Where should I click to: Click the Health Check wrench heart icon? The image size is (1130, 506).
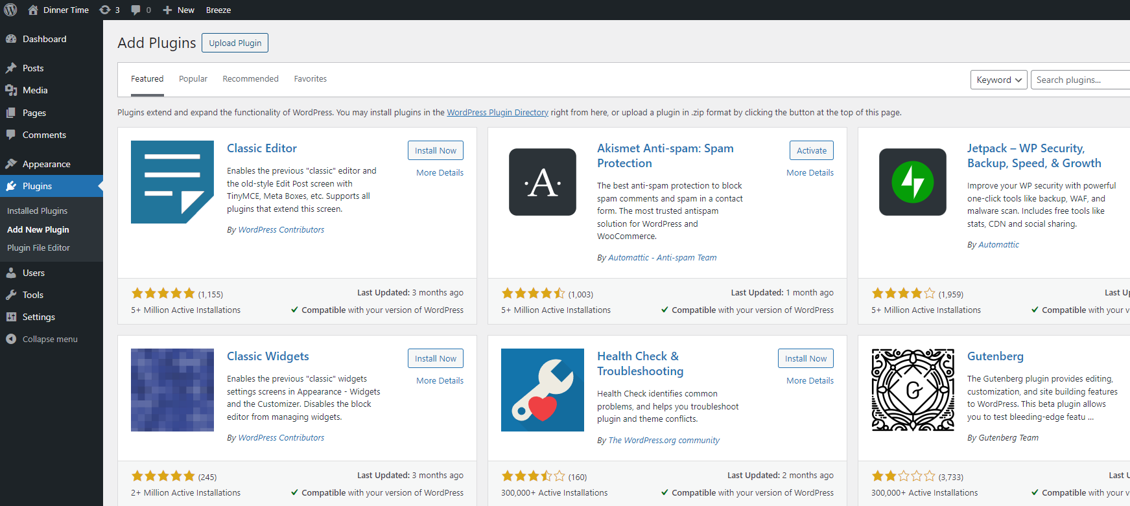click(x=543, y=390)
